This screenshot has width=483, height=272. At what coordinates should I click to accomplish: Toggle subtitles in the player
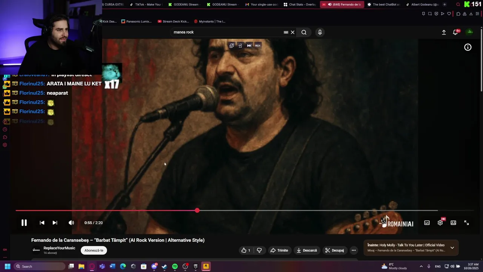[x=427, y=223]
